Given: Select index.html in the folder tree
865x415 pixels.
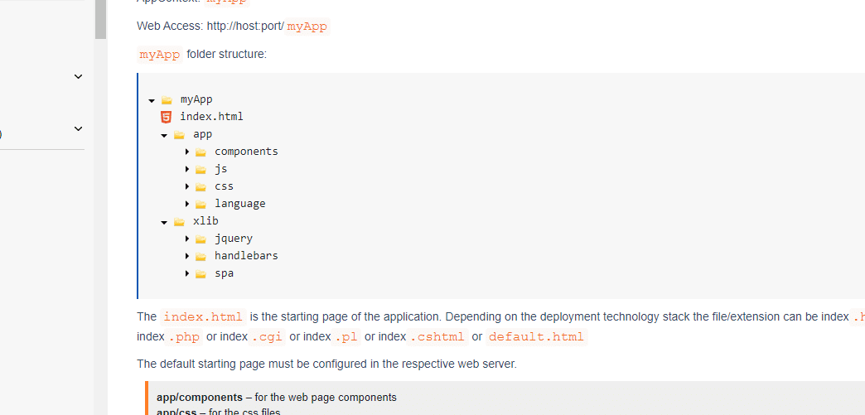Looking at the screenshot, I should (211, 117).
